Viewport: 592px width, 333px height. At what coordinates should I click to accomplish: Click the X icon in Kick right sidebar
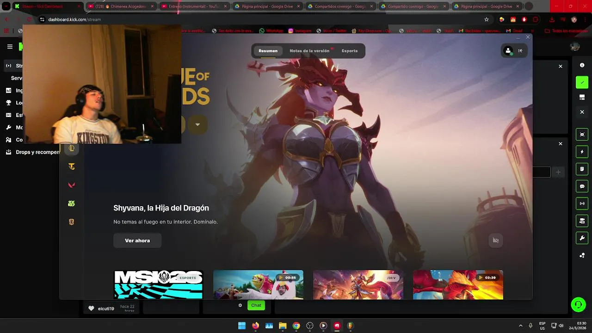tap(582, 112)
